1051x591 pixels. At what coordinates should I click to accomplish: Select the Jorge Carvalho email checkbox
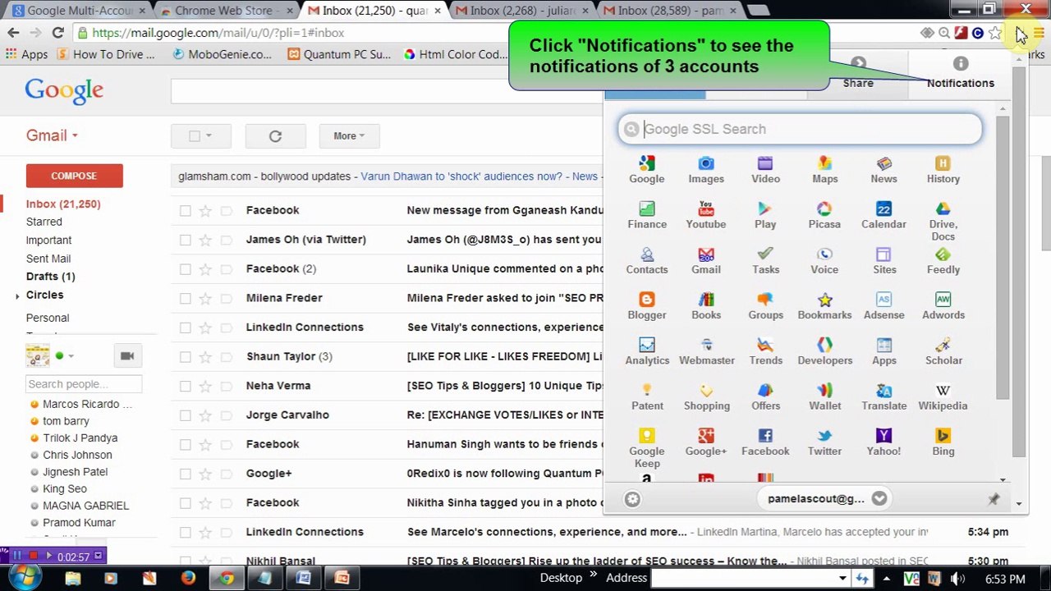click(186, 415)
